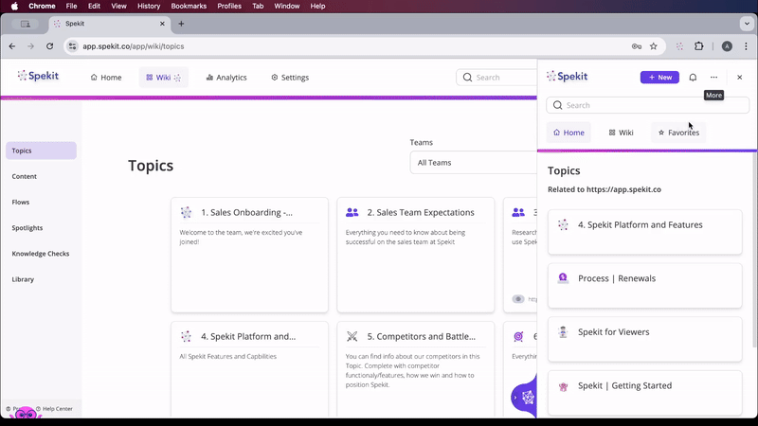
Task: Click the Spekit logo in main page header
Action: 38,76
